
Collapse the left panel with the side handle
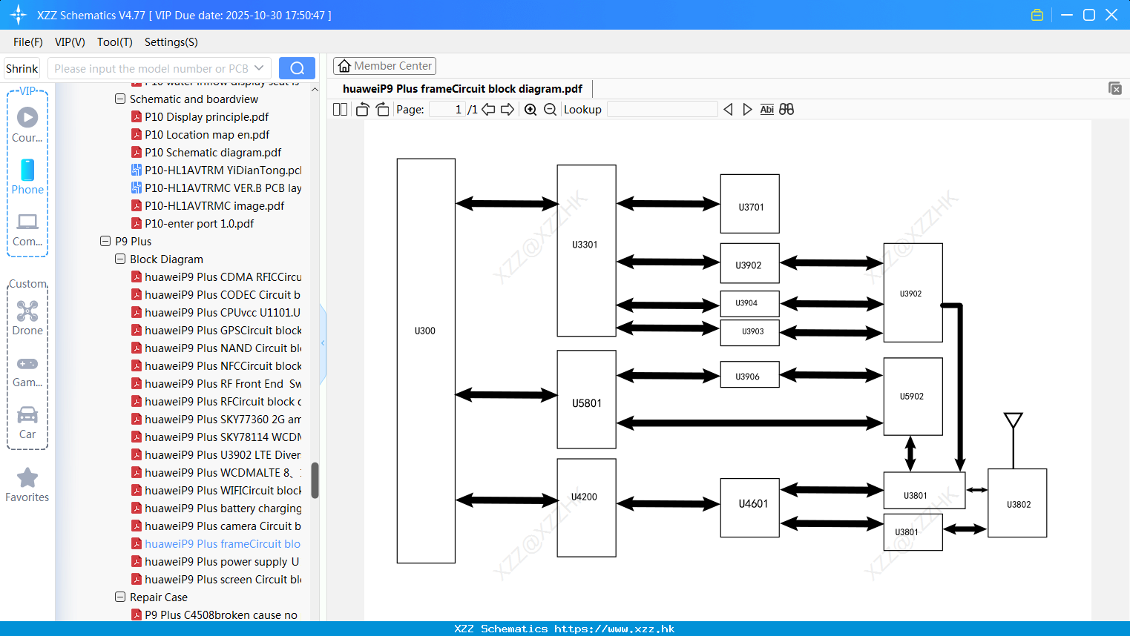click(x=323, y=343)
